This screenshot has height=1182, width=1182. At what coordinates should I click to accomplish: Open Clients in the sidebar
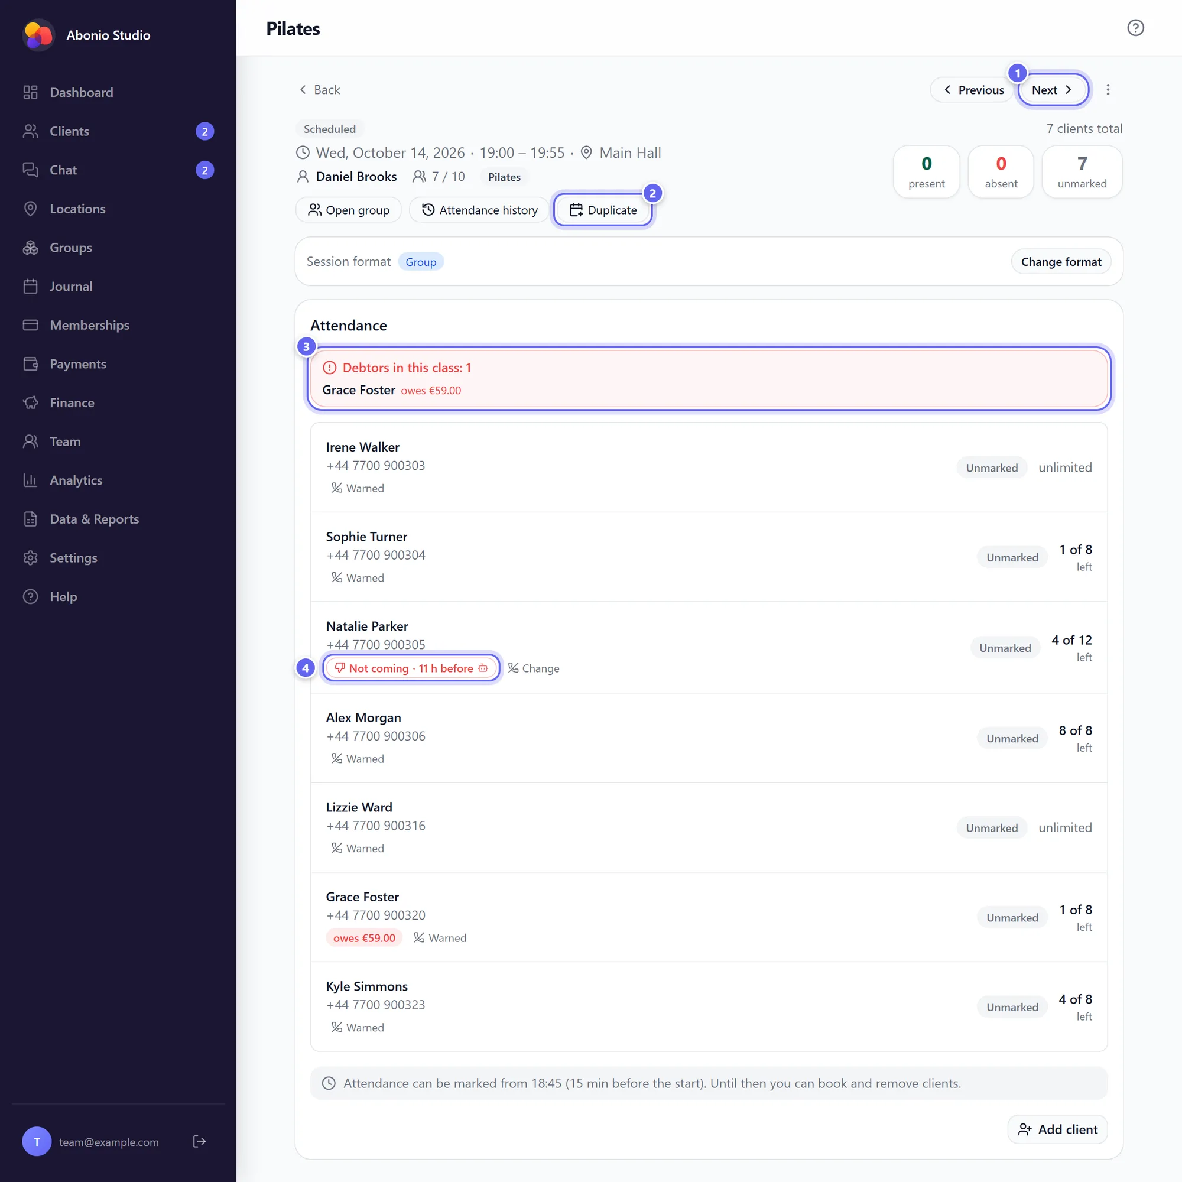pyautogui.click(x=118, y=131)
